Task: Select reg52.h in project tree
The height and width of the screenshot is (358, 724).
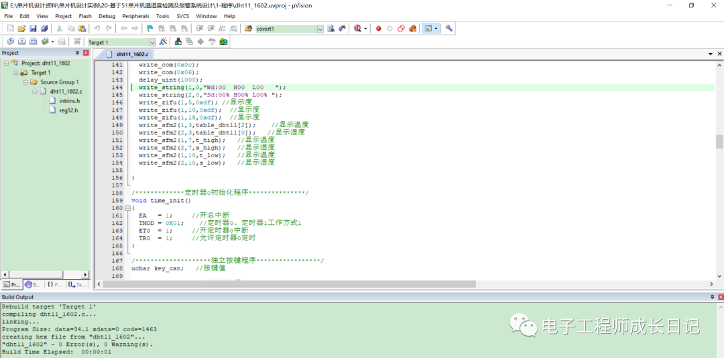Action: click(x=69, y=110)
